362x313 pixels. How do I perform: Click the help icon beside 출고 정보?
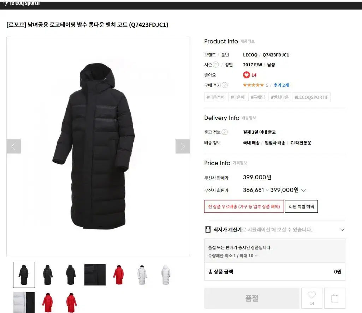225,132
